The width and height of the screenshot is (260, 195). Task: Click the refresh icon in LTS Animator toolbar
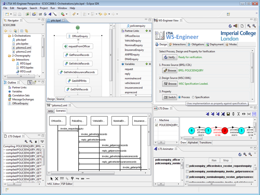(240, 154)
